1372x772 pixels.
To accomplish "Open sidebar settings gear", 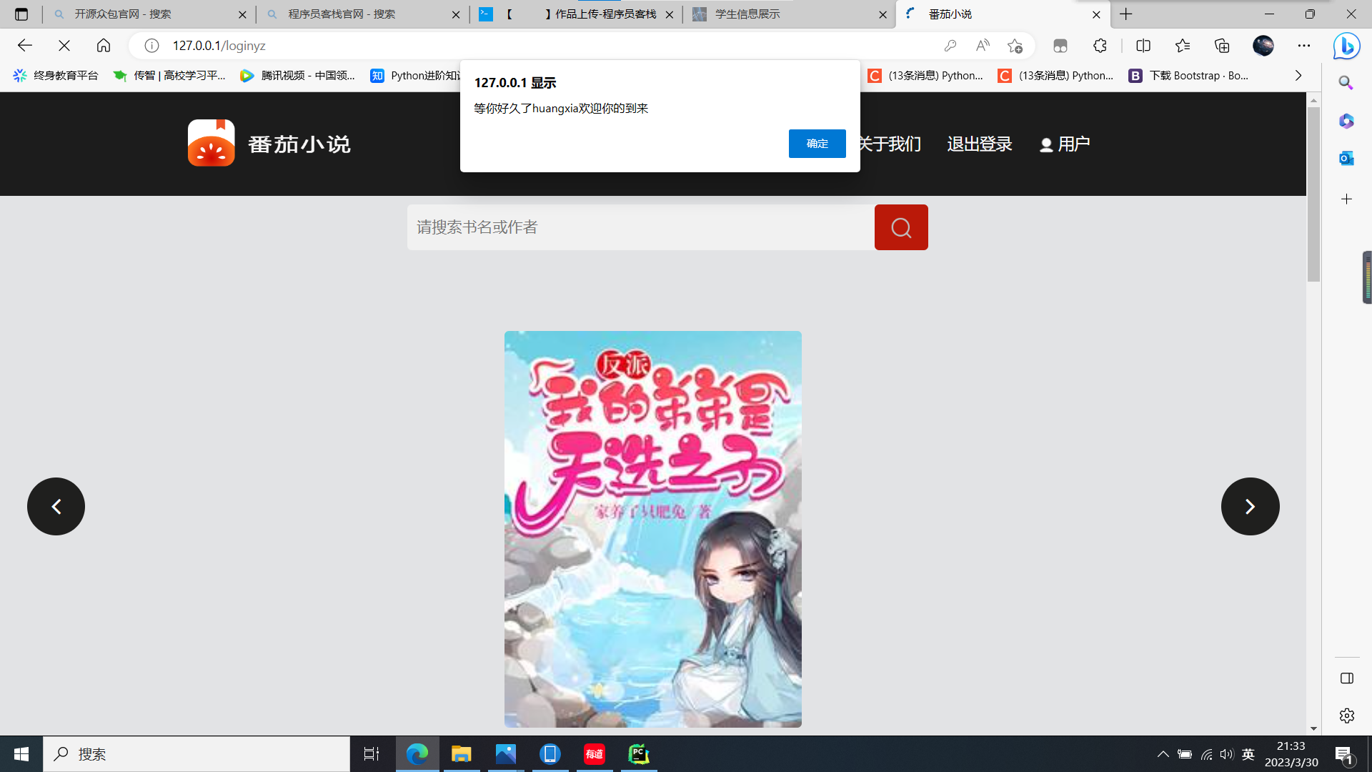I will [1347, 716].
